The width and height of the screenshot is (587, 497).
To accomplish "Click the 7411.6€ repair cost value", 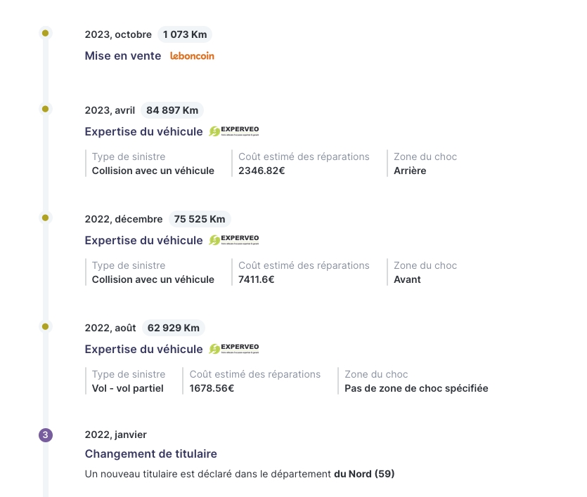I will click(x=257, y=279).
